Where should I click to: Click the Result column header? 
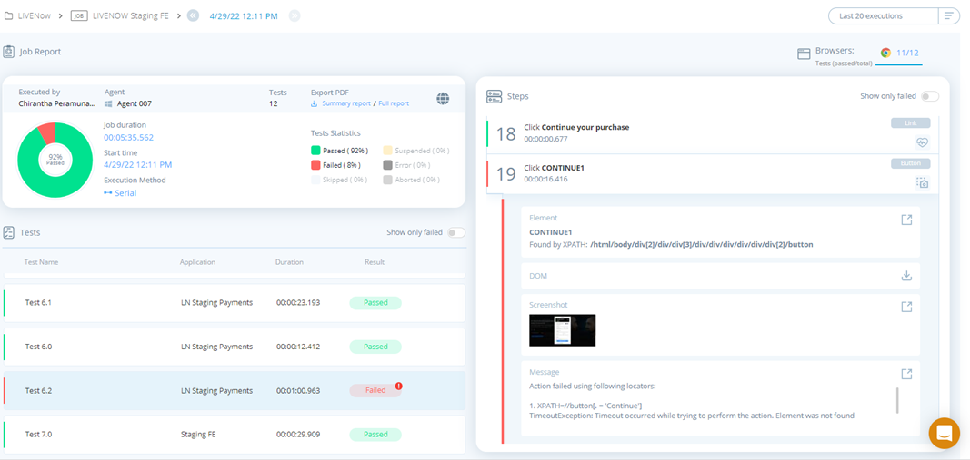tap(375, 262)
